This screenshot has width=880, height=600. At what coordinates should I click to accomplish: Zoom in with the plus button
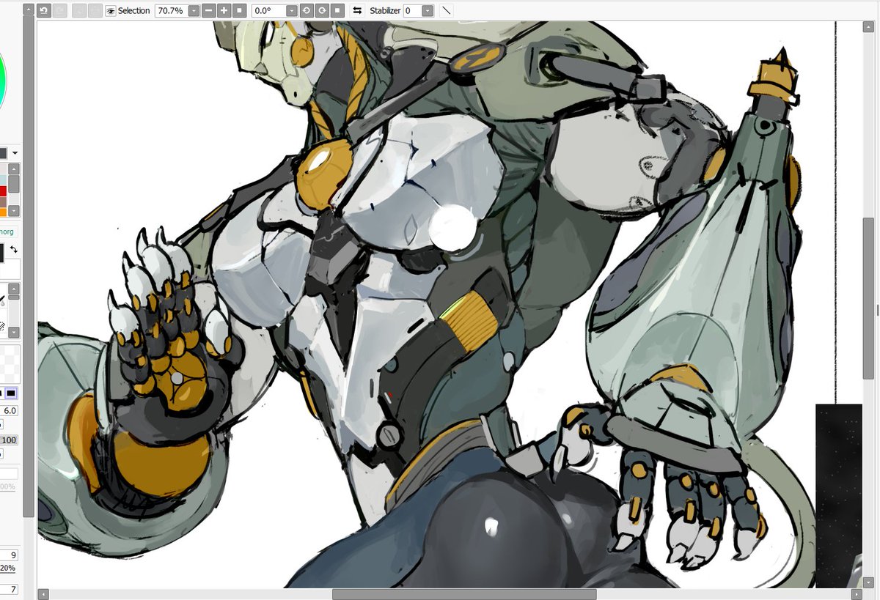[x=224, y=11]
